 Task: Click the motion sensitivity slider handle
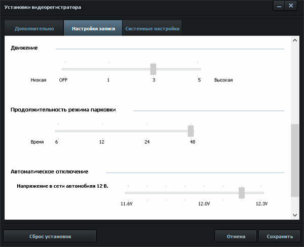pyautogui.click(x=153, y=69)
